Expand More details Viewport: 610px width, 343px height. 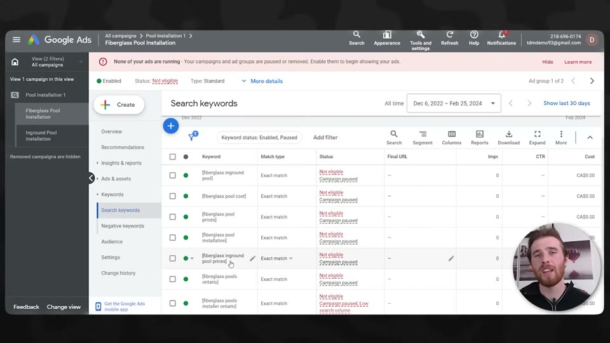point(262,81)
